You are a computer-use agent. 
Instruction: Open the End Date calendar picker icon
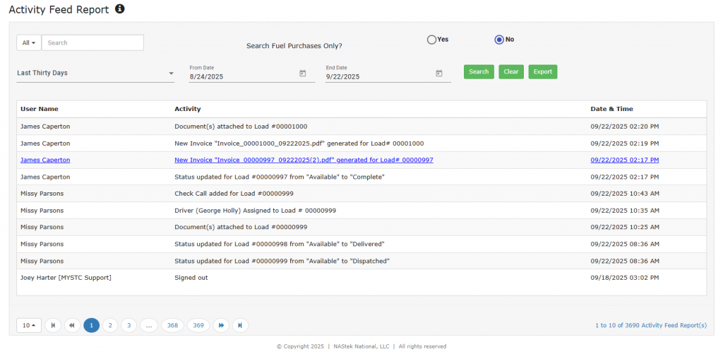[438, 74]
